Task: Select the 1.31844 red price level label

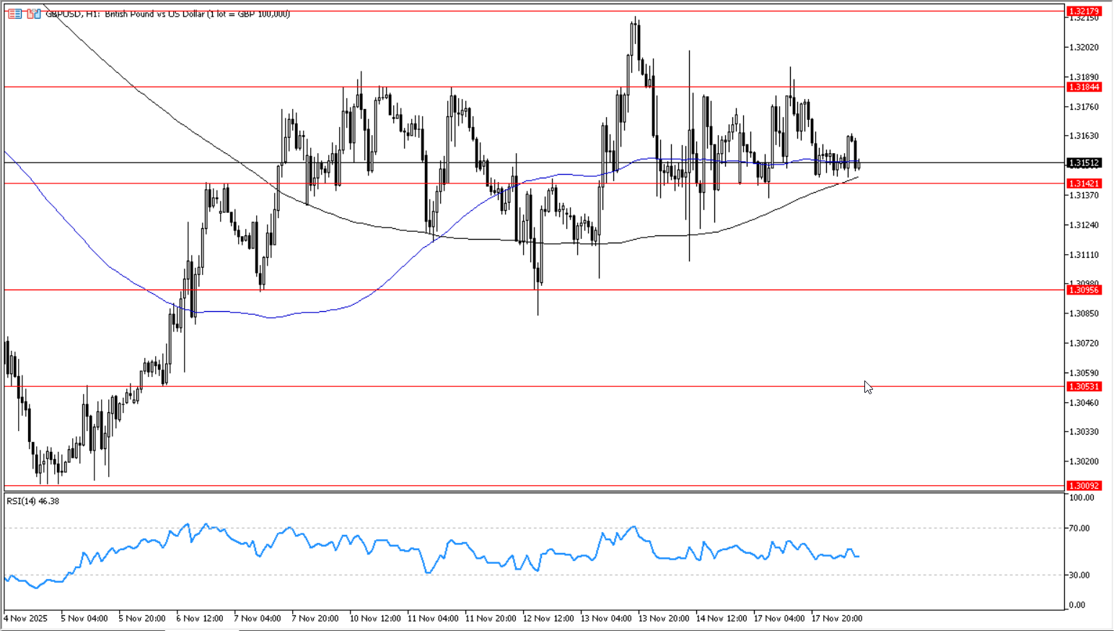Action: 1084,87
